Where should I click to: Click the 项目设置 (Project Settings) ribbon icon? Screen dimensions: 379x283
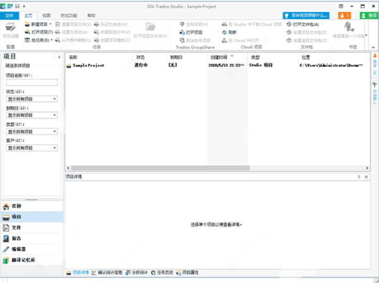[10, 29]
